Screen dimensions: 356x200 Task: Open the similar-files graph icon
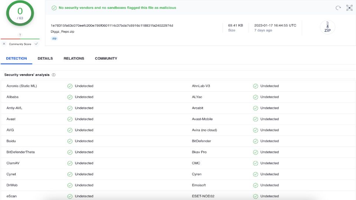(349, 8)
